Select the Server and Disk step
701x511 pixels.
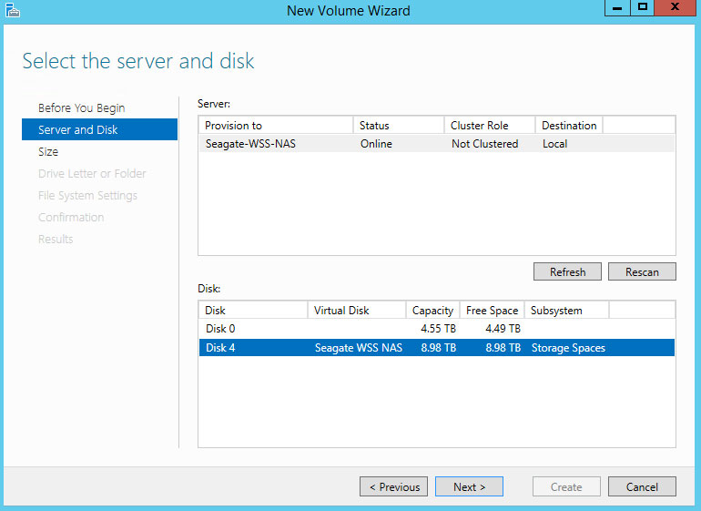click(x=78, y=129)
